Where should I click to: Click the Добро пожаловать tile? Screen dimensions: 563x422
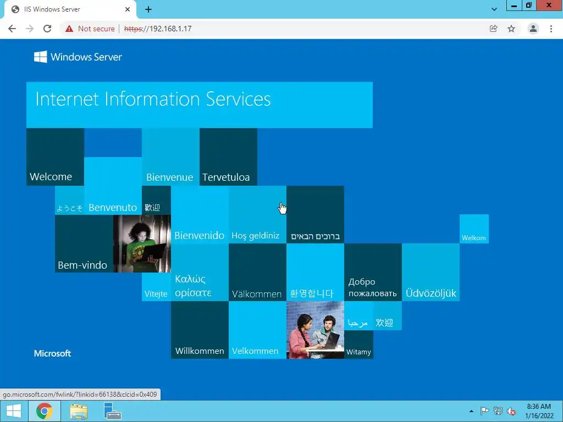point(373,273)
